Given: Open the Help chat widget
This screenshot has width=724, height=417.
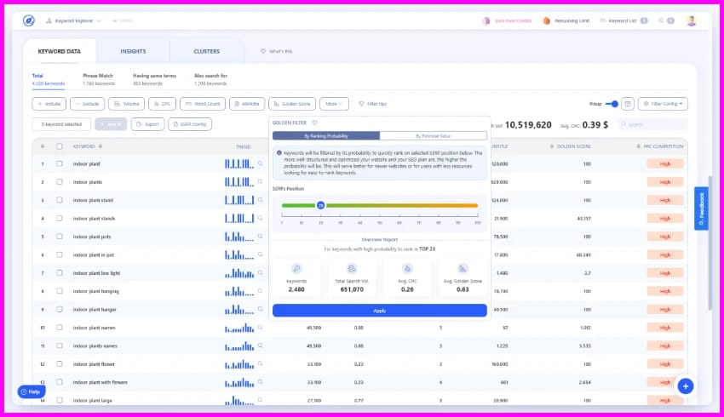Looking at the screenshot, I should [x=30, y=391].
